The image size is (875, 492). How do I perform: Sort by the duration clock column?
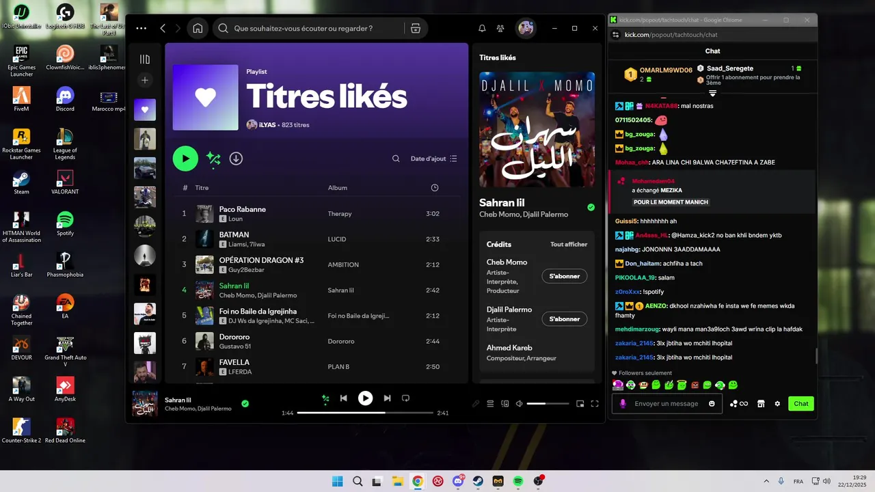[435, 188]
